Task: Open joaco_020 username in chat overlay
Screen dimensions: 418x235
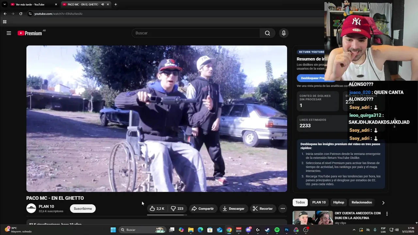Action: click(x=360, y=92)
